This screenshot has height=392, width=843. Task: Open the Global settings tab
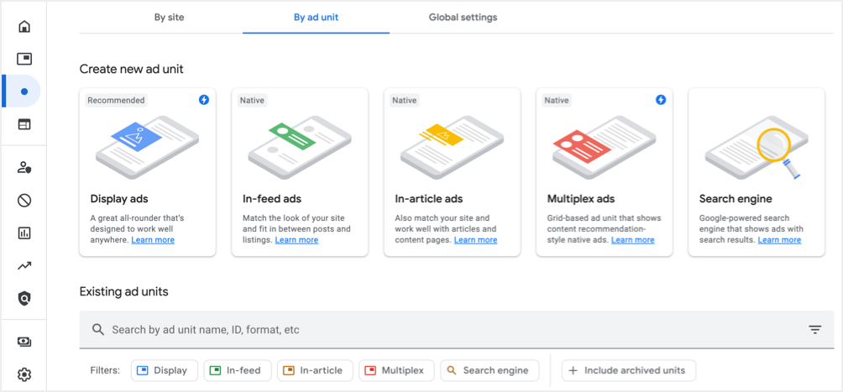pos(463,17)
